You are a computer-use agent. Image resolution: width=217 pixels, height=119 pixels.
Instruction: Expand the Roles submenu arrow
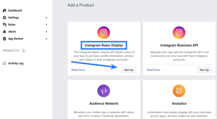pos(47,25)
